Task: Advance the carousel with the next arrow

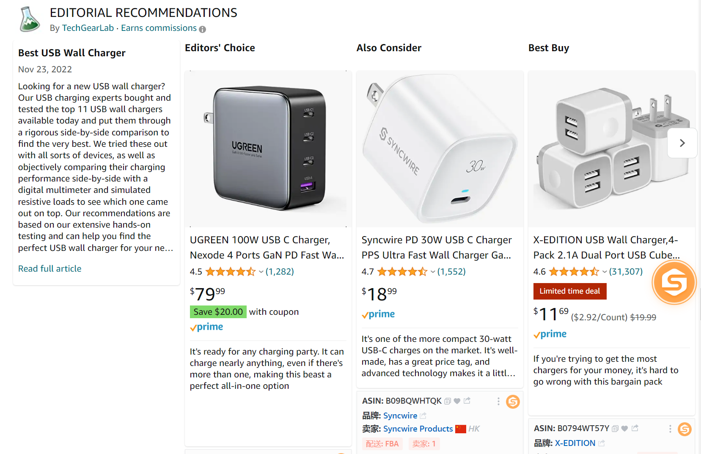Action: pyautogui.click(x=682, y=143)
